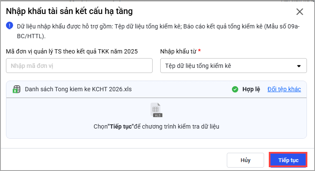Screen dimensions: 315x171
Task: Close the infrastructure asset import dialog
Action: pyautogui.click(x=300, y=11)
